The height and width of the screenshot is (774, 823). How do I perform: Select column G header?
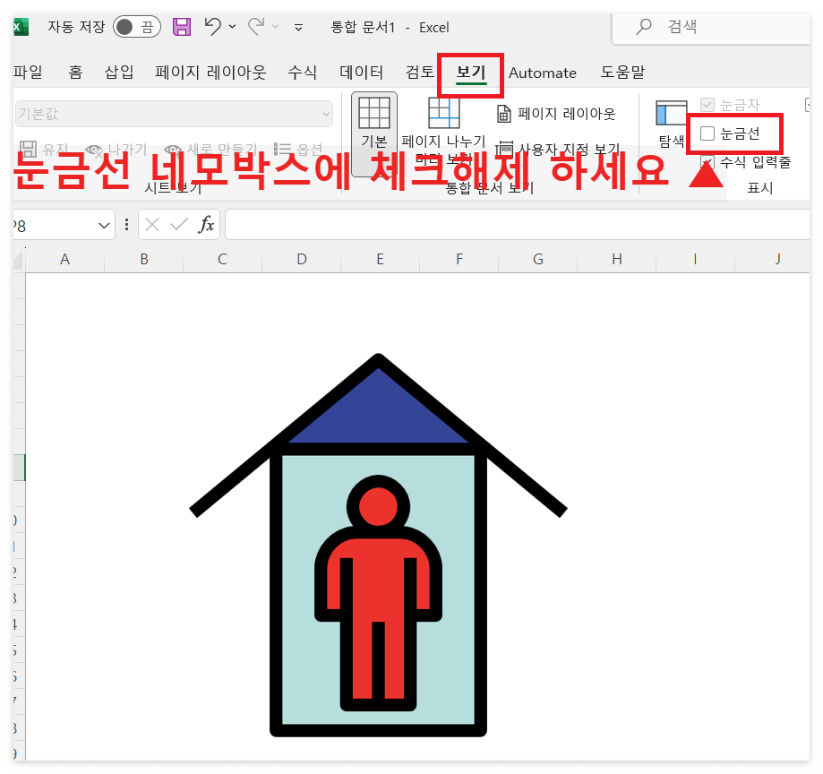click(538, 260)
